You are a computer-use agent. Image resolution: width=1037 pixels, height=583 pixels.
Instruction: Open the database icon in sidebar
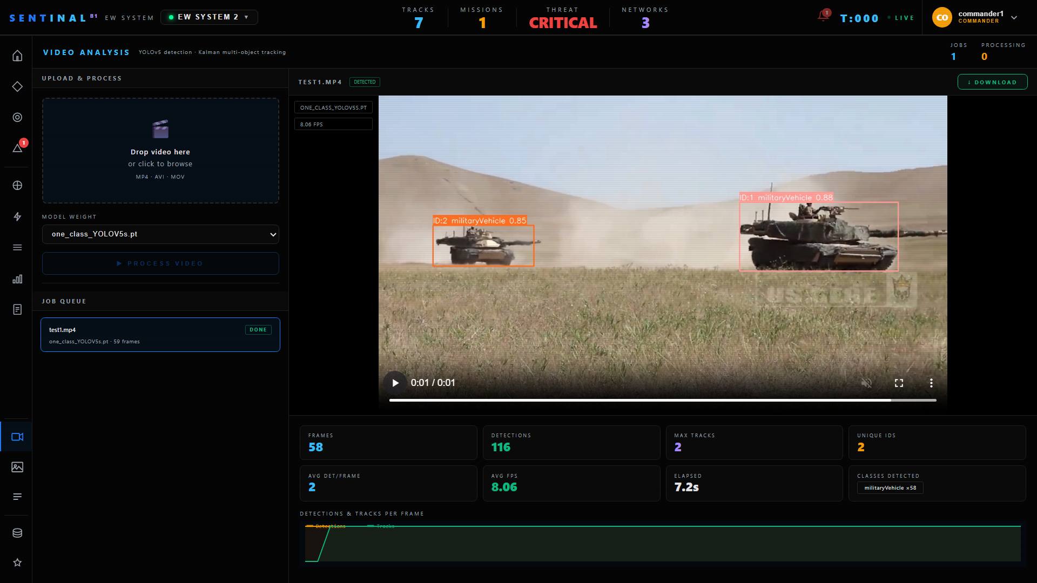[x=17, y=533]
